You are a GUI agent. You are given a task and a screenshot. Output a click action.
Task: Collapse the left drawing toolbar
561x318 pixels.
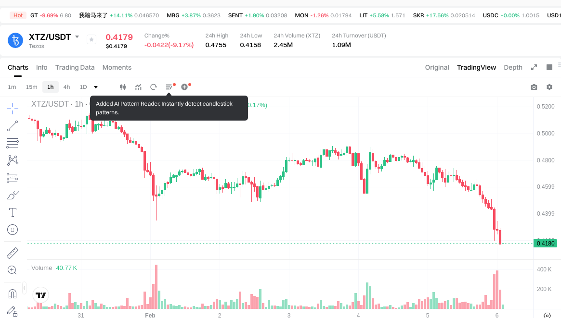click(25, 289)
